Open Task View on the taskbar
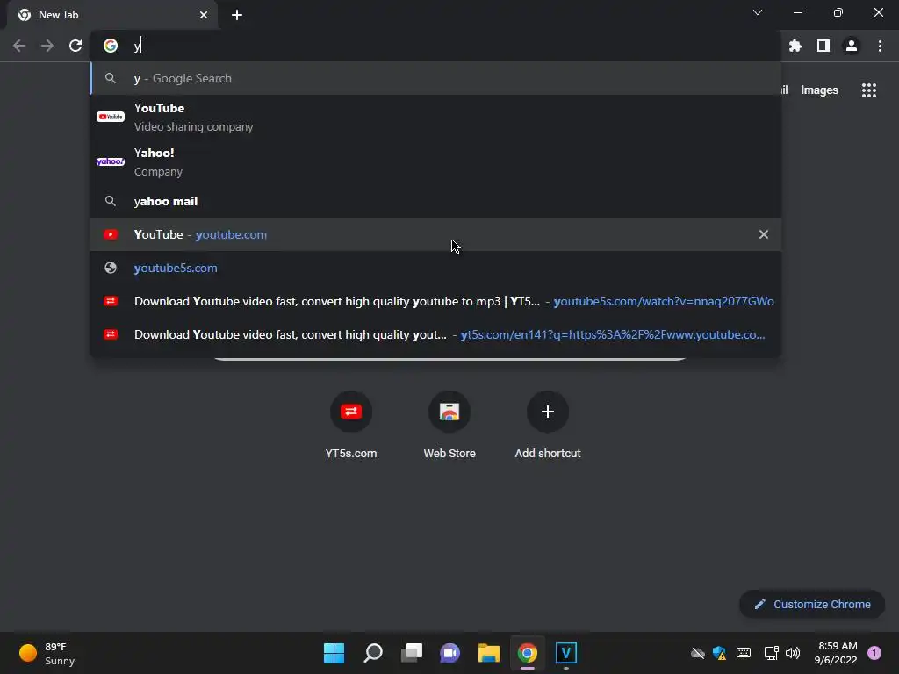Viewport: 899px width, 674px height. (411, 653)
